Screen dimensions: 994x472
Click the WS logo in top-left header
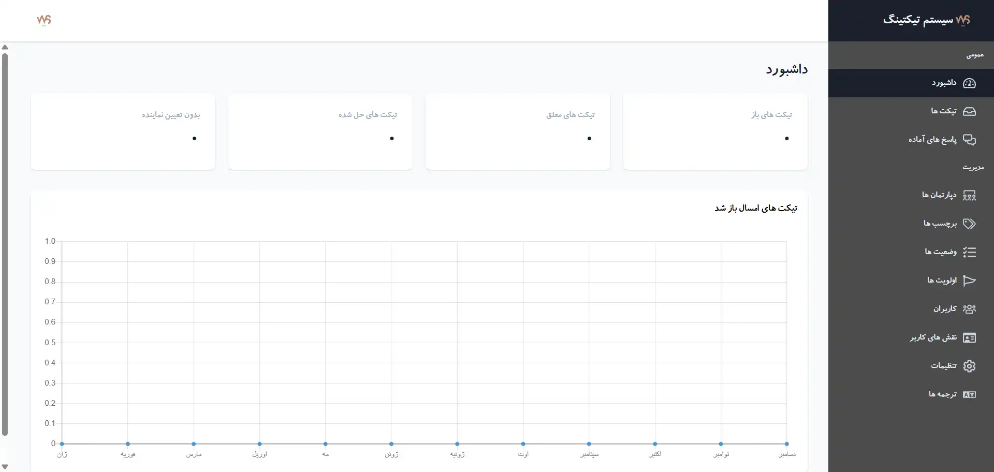tap(44, 20)
